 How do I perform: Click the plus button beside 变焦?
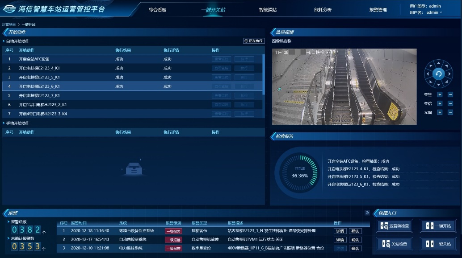(439, 94)
